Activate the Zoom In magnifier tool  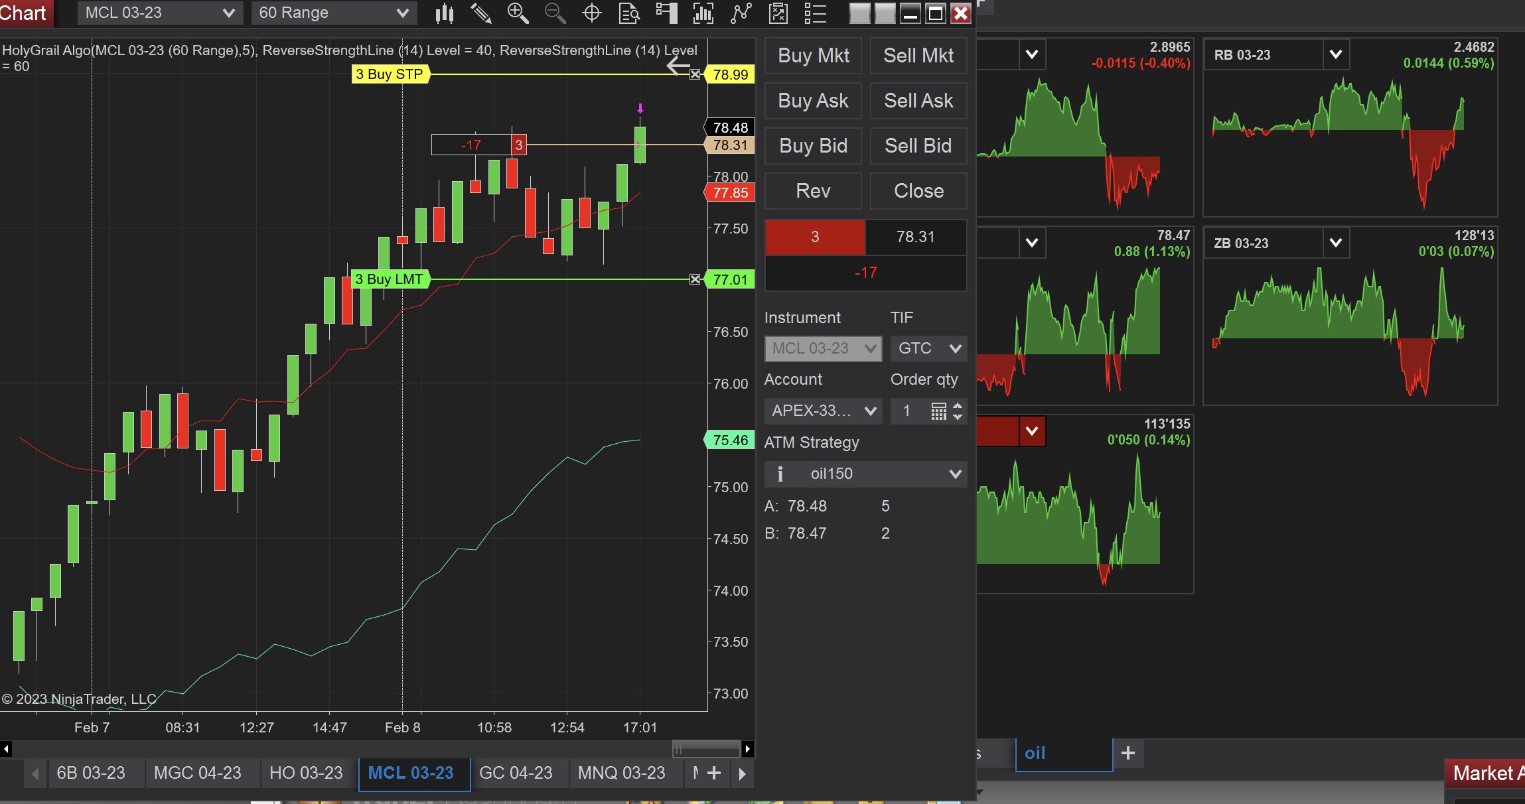[x=518, y=13]
